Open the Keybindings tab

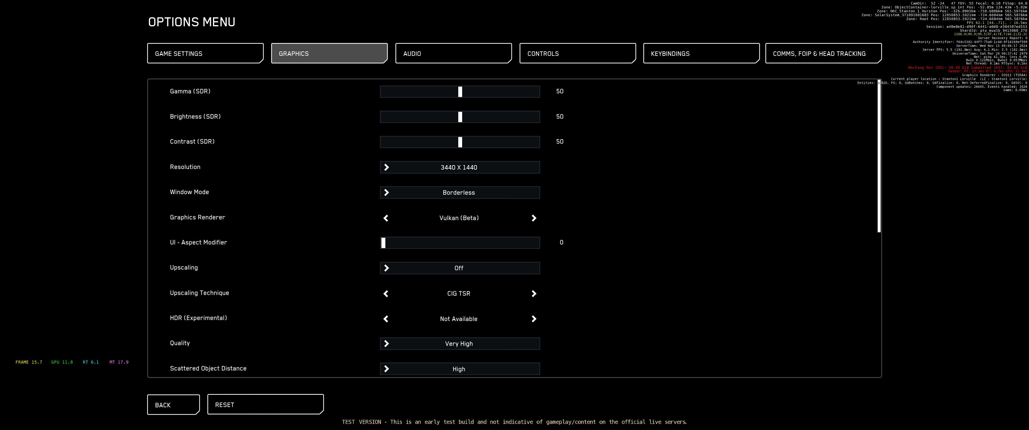click(x=701, y=53)
